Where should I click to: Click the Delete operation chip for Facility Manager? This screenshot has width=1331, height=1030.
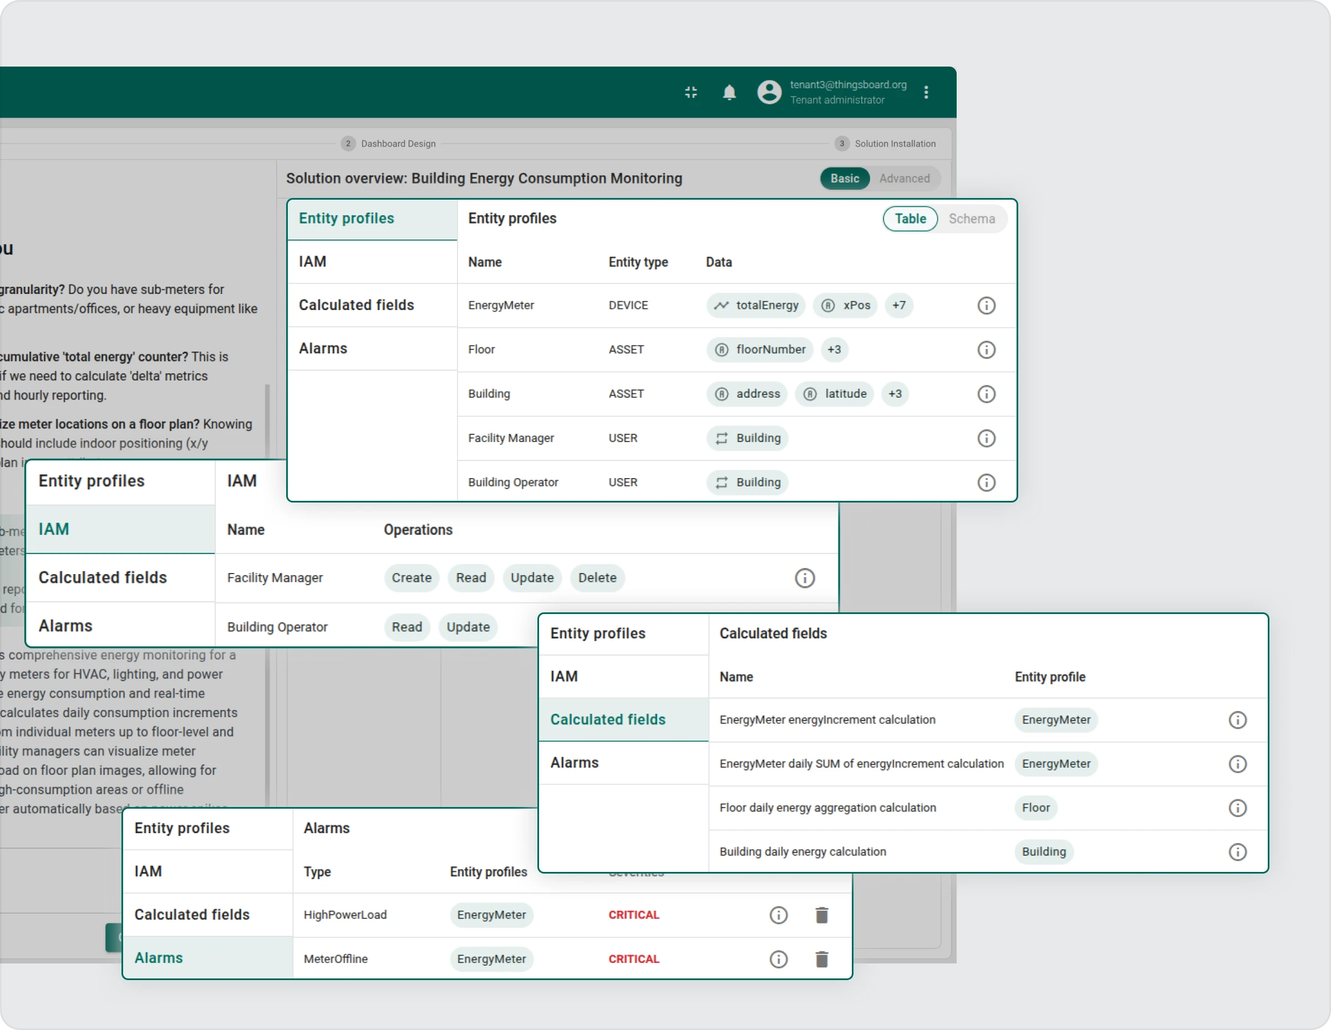(597, 578)
